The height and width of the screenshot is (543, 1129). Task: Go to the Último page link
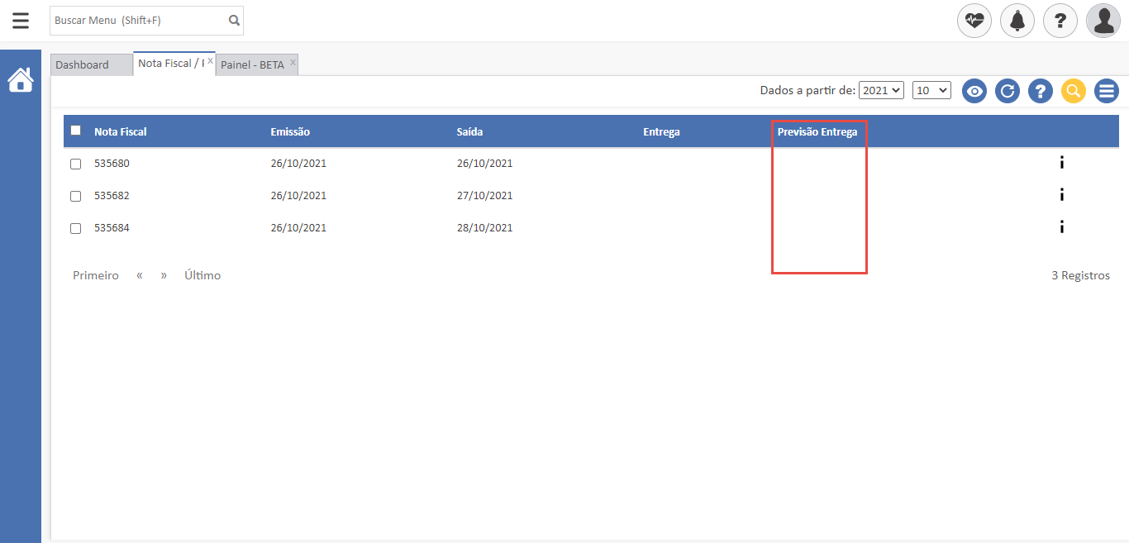click(202, 275)
